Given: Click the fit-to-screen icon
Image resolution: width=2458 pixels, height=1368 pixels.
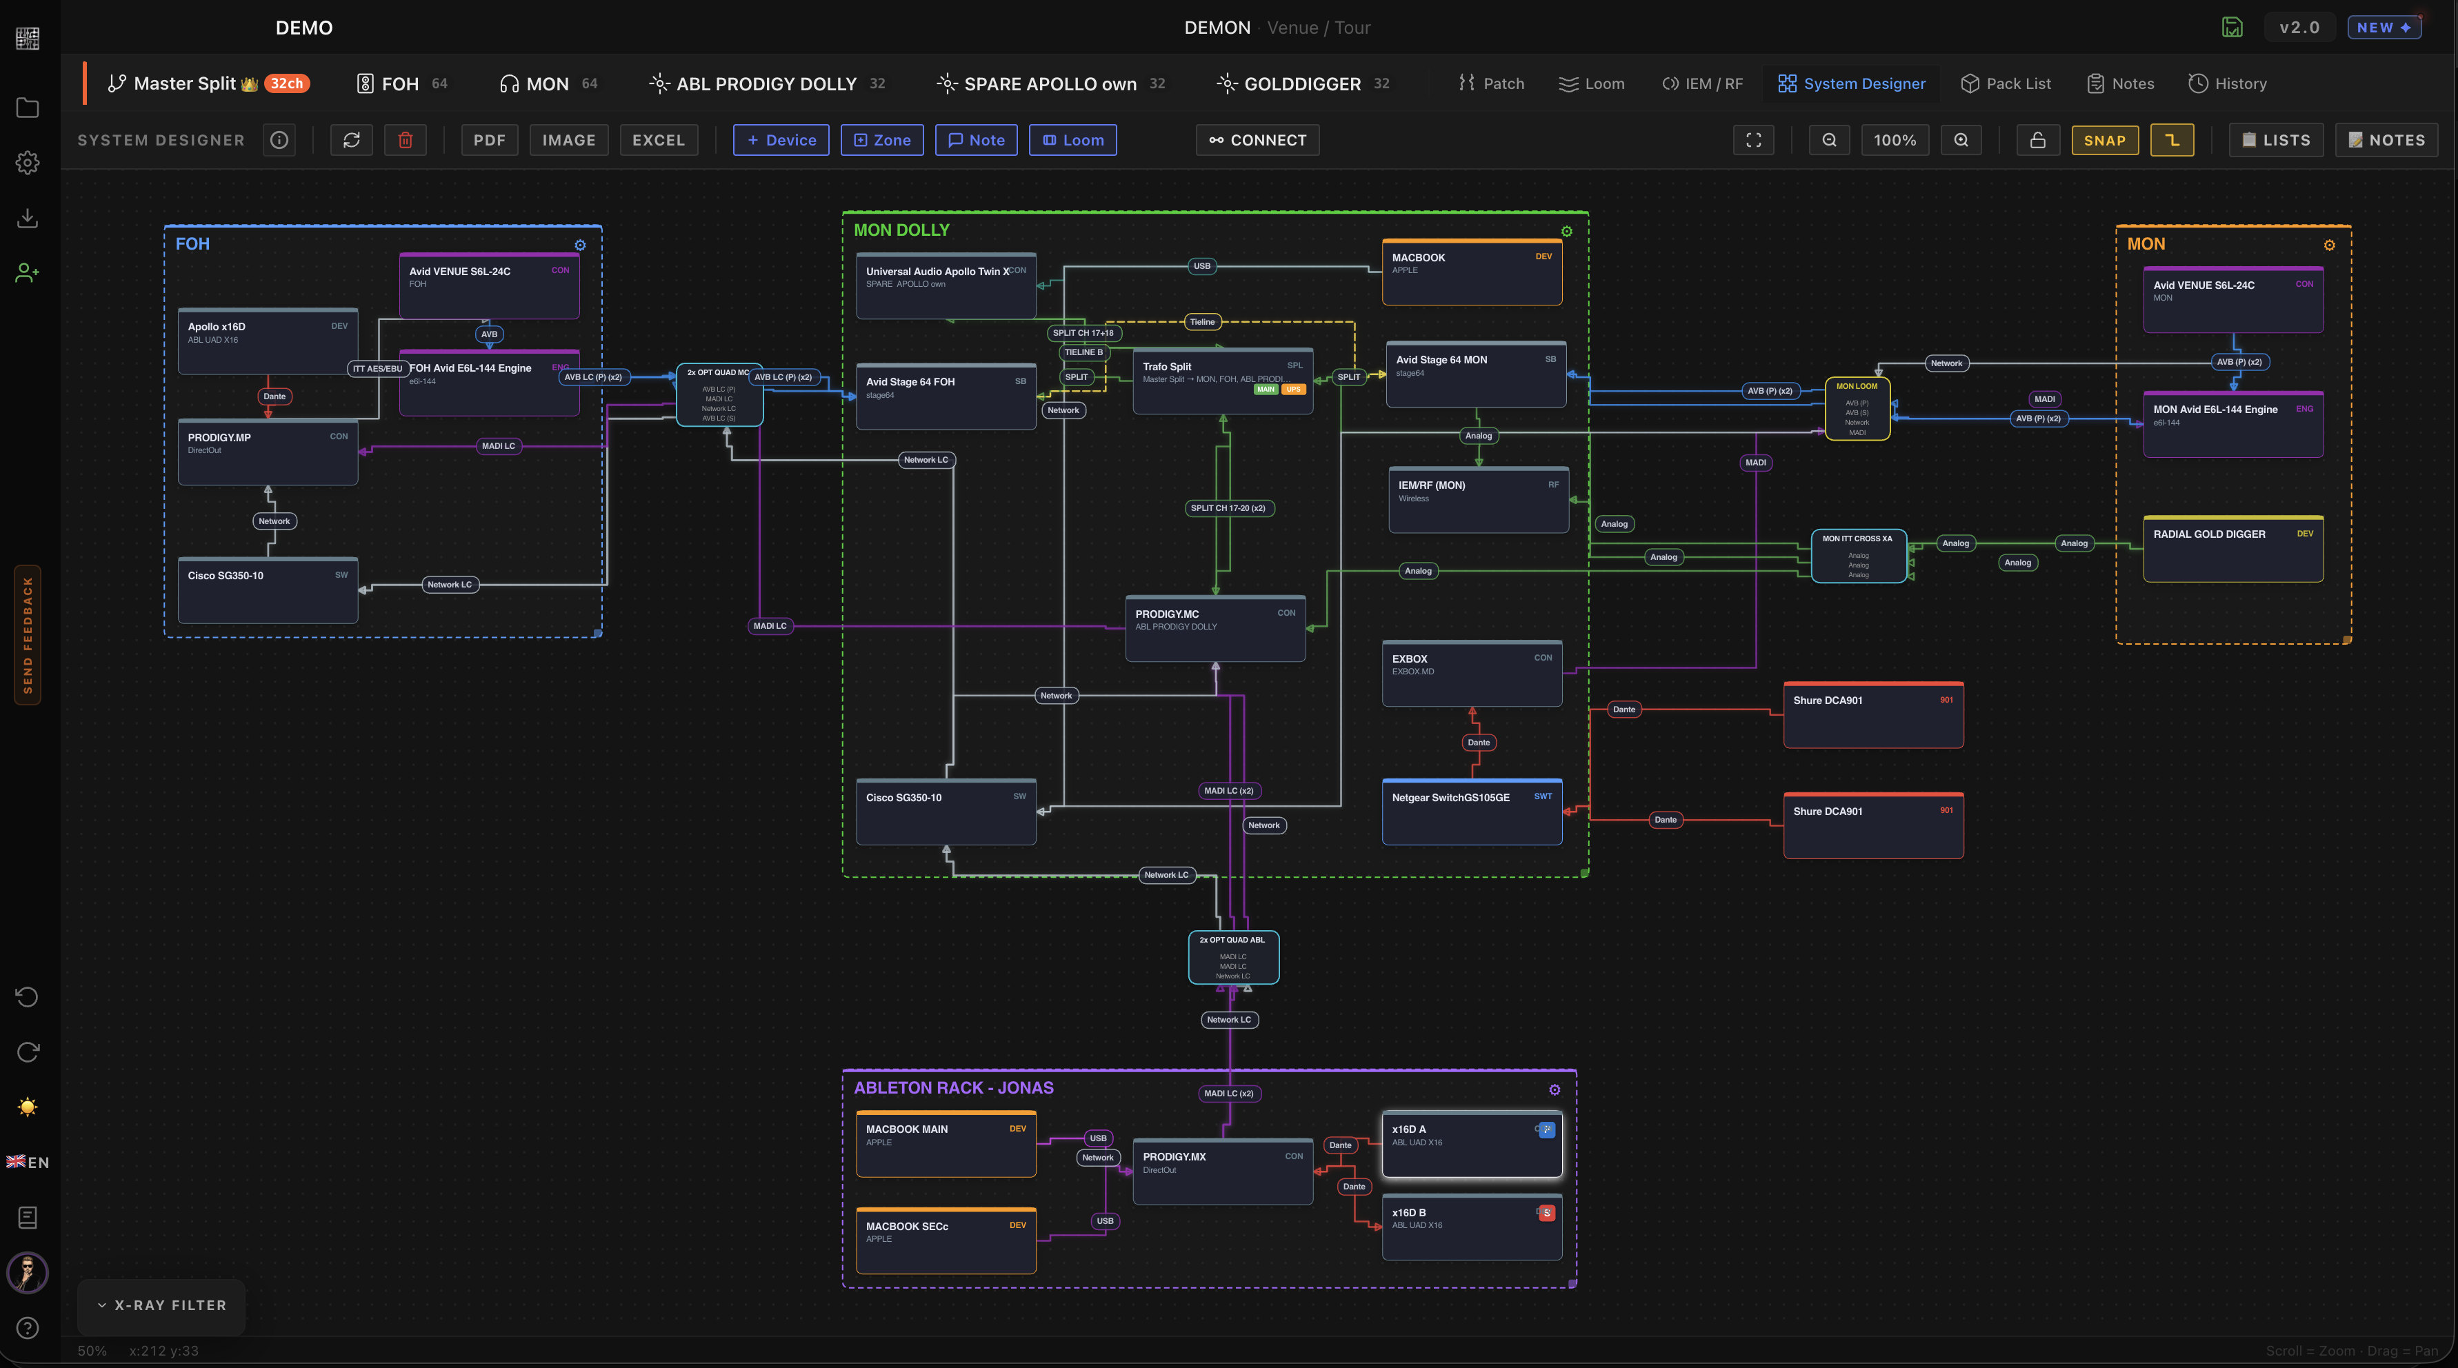Looking at the screenshot, I should point(1754,140).
